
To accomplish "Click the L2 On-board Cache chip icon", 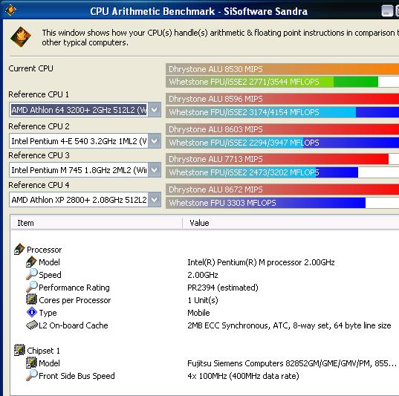I will click(32, 325).
